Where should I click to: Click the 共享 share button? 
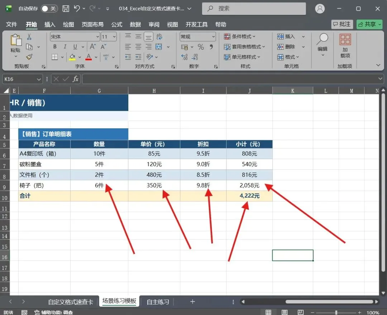coord(369,24)
